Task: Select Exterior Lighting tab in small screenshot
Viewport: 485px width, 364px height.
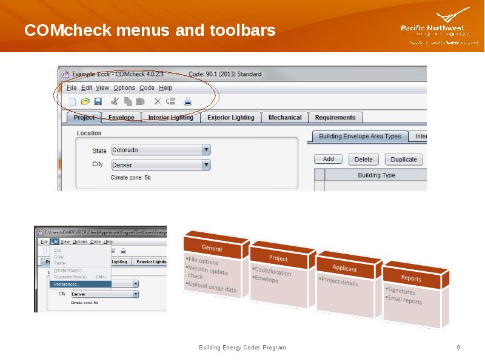Action: 150,262
